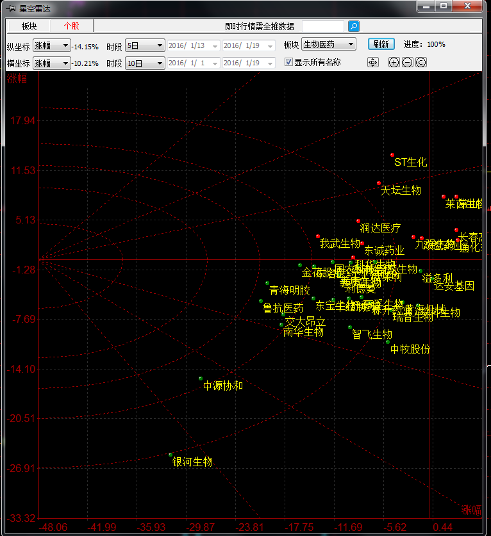Click the pin icon in title bar
Image resolution: width=491 pixels, height=536 pixels.
click(x=12, y=7)
